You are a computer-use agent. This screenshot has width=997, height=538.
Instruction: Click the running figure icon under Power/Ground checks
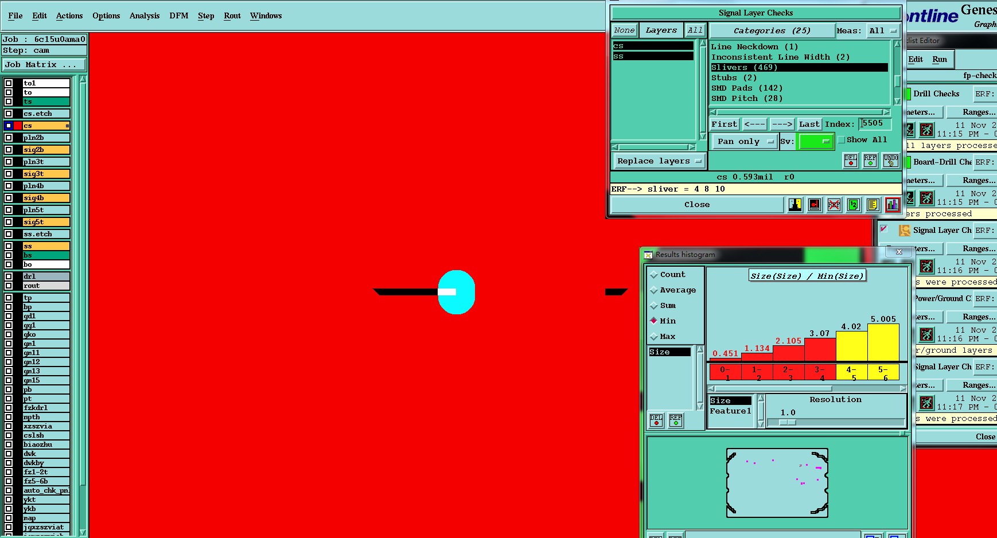[x=926, y=334]
